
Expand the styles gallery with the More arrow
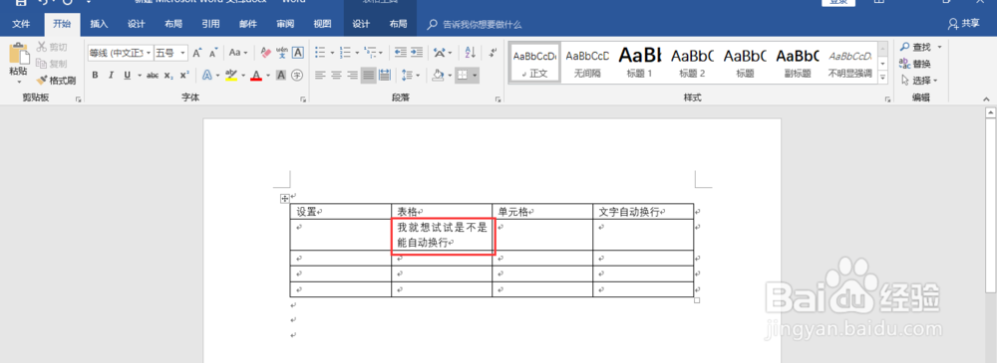click(882, 78)
